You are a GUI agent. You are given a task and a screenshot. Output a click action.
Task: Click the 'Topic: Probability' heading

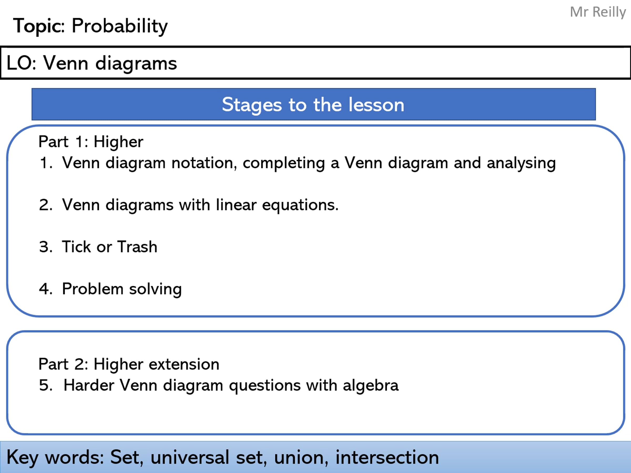tap(90, 26)
